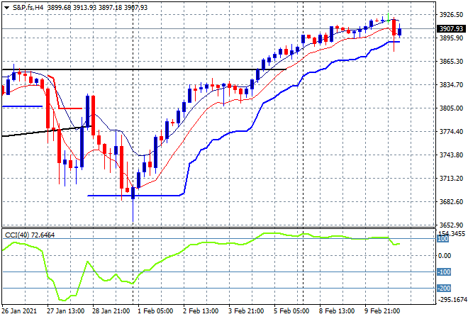Click the 27 Jan 13:00 time label
468x319 pixels.
pyautogui.click(x=65, y=311)
